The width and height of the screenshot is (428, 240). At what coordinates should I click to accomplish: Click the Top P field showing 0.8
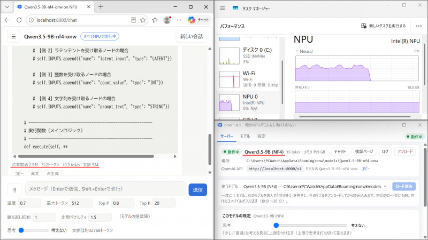click(123, 203)
